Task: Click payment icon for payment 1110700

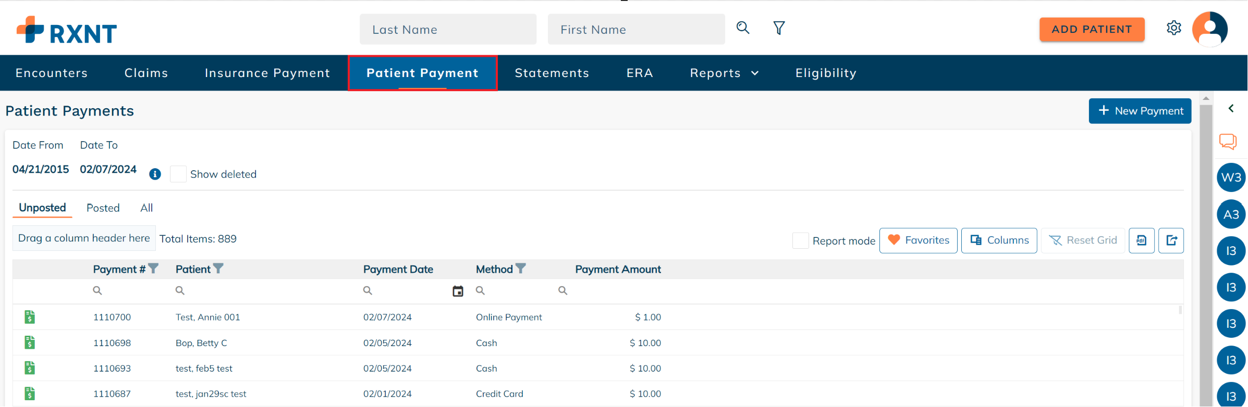Action: 30,317
